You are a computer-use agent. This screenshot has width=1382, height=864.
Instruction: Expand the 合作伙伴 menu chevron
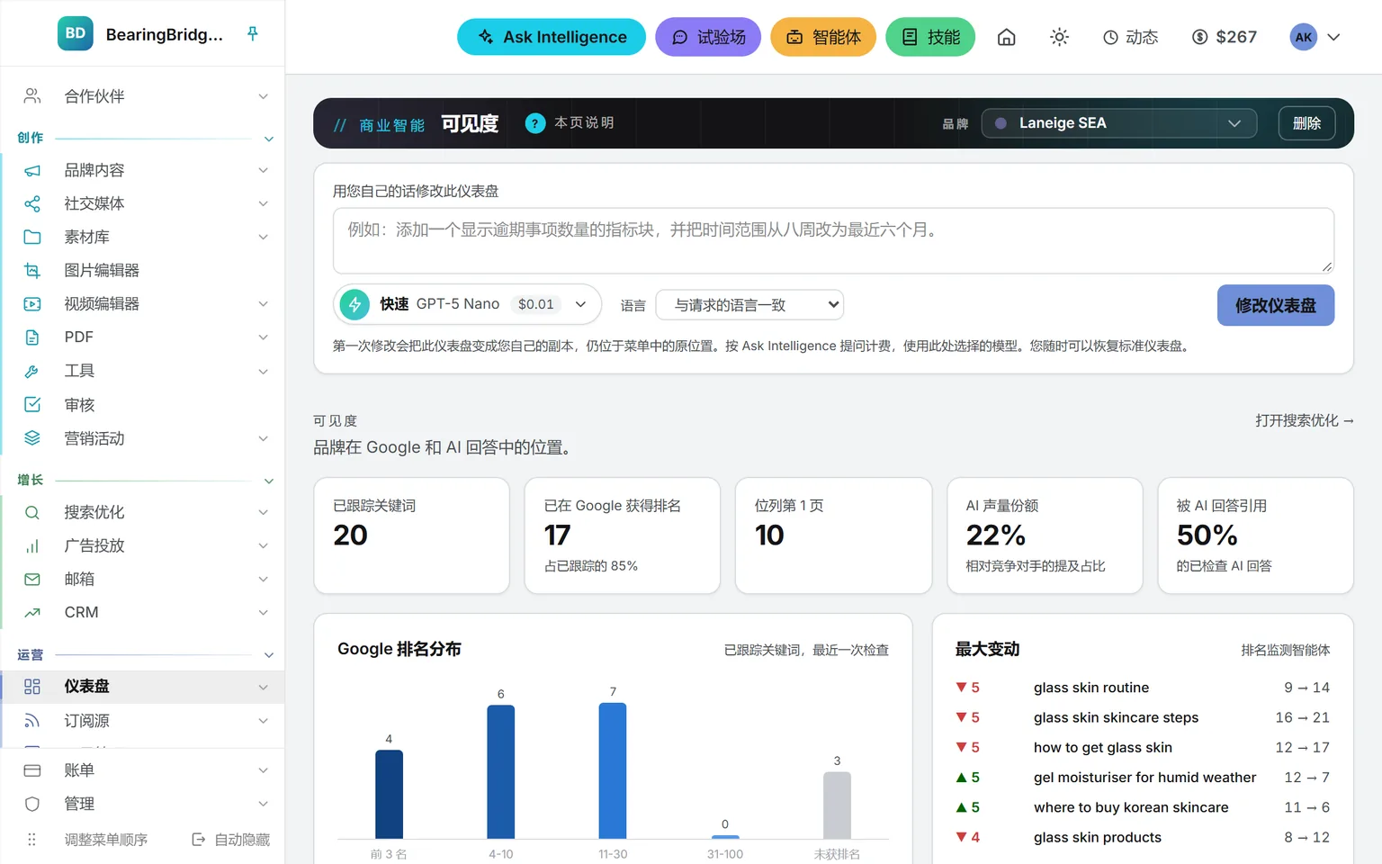click(264, 96)
